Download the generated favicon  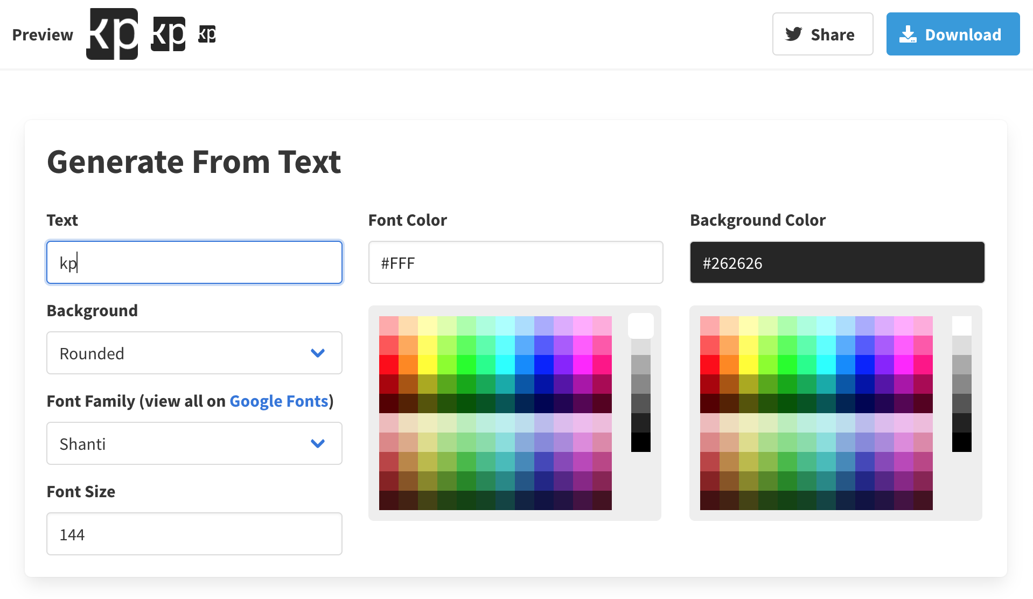coord(953,34)
